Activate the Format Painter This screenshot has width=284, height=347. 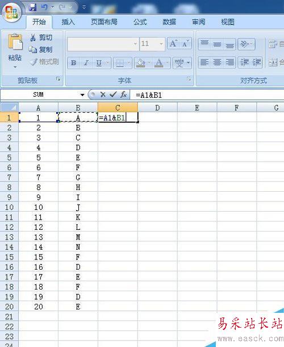pyautogui.click(x=44, y=62)
